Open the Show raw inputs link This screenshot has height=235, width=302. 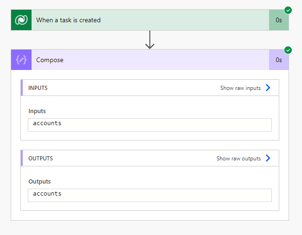click(x=240, y=88)
